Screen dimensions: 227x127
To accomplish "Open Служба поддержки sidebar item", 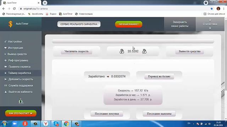I will (21, 85).
